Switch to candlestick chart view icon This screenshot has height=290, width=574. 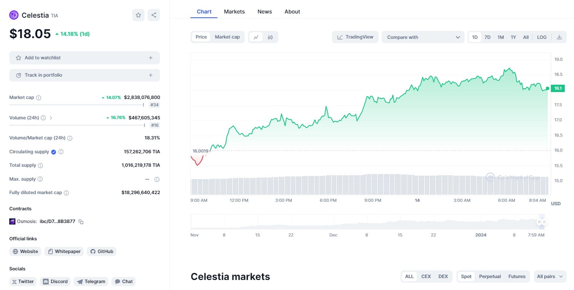[270, 37]
